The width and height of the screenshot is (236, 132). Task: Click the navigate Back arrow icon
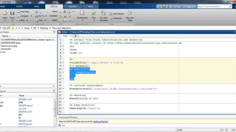[x=37, y=12]
